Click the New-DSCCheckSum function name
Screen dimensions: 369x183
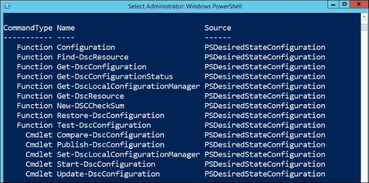pyautogui.click(x=90, y=106)
